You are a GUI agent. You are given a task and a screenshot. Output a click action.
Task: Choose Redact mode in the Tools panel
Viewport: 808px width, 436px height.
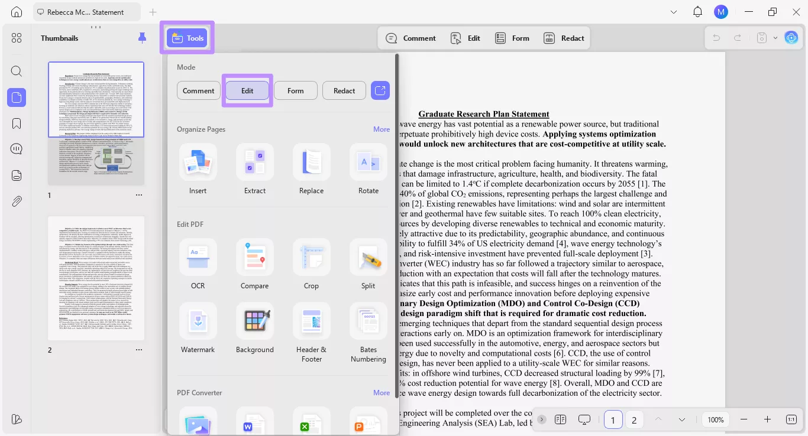pyautogui.click(x=344, y=90)
